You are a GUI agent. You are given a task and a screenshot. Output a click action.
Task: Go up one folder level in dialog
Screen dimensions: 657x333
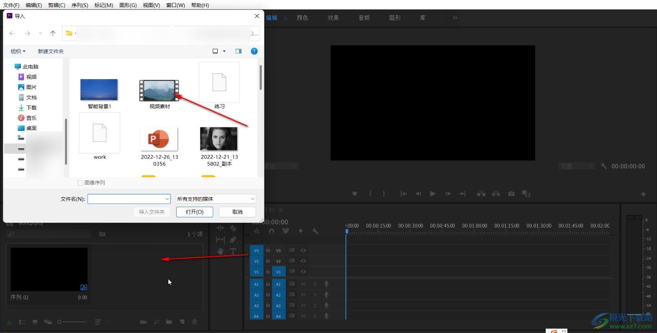click(x=53, y=33)
